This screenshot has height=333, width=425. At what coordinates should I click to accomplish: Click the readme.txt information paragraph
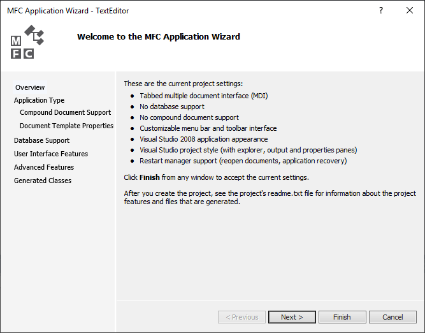tap(270, 198)
